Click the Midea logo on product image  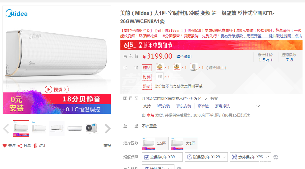(x=17, y=13)
